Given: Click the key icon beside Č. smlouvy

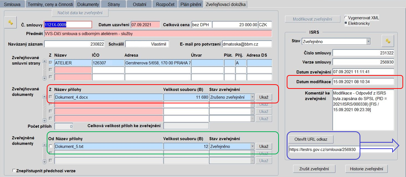Looking at the screenshot, I should 11,22.
